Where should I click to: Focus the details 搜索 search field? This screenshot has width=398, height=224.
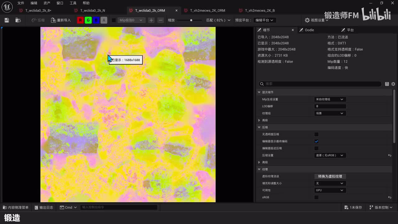(x=320, y=84)
